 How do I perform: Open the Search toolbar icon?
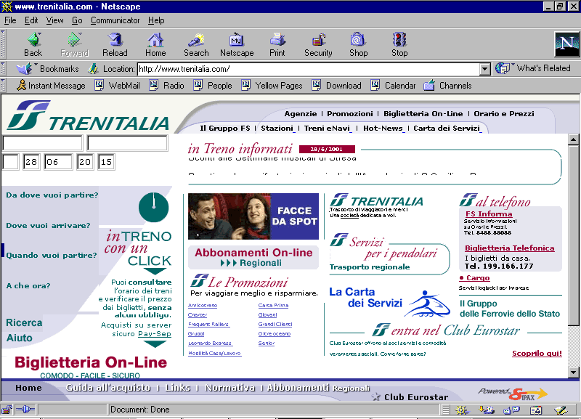point(196,44)
